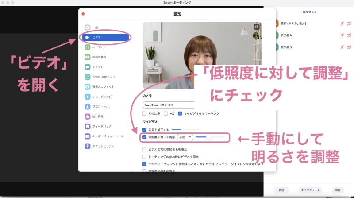The height and width of the screenshot is (198, 354).
Task: Click the レコーディング record icon
Action: coord(87,97)
